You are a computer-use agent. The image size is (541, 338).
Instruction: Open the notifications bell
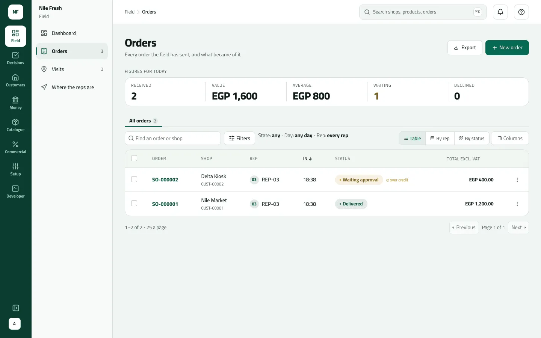pyautogui.click(x=500, y=12)
